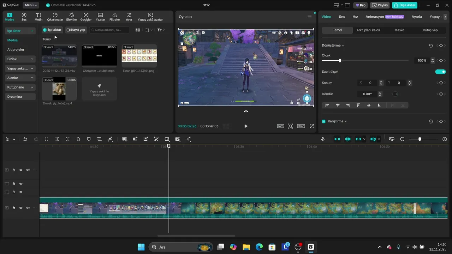Zoom out the timeline

402,139
